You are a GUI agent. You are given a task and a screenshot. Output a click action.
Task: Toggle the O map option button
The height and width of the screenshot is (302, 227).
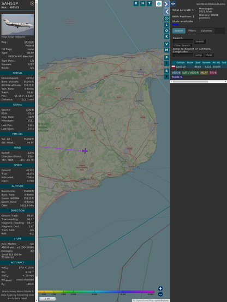166,31
